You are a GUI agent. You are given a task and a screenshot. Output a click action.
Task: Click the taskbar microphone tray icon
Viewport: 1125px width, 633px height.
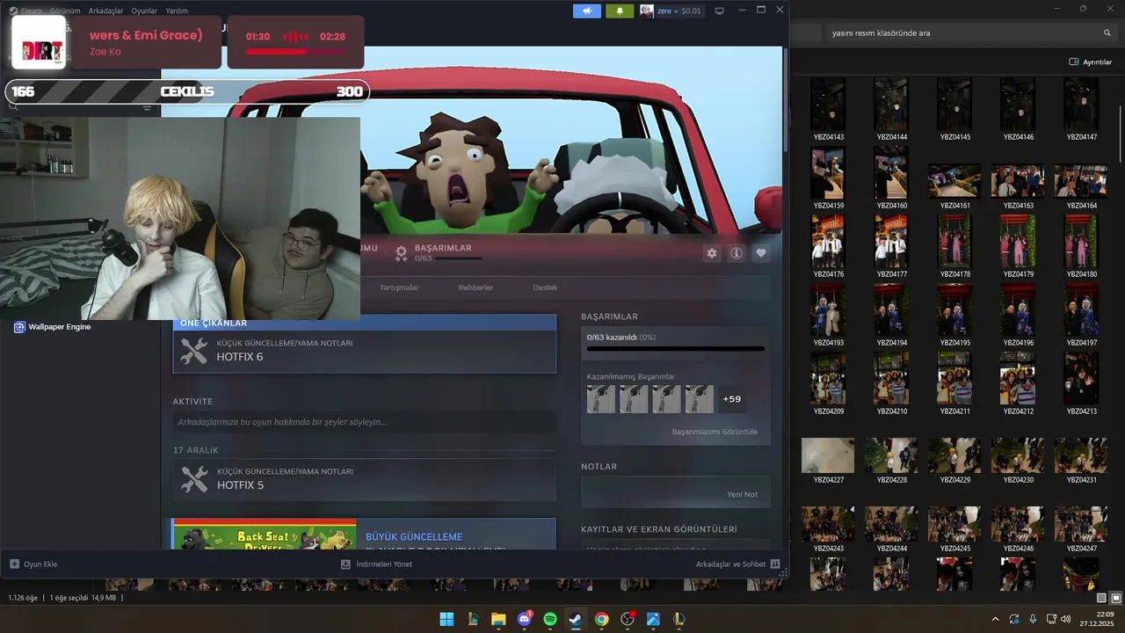pyautogui.click(x=1033, y=619)
